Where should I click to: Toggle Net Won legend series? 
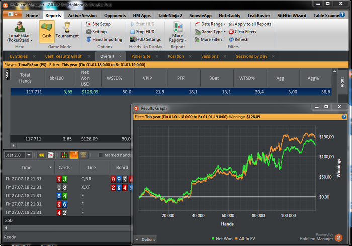coord(222,239)
